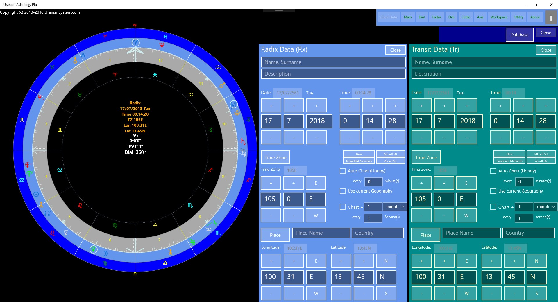Select the Aquarius sign in the outer blue ring
Screen dimensions: 558x302
pyautogui.click(x=218, y=67)
